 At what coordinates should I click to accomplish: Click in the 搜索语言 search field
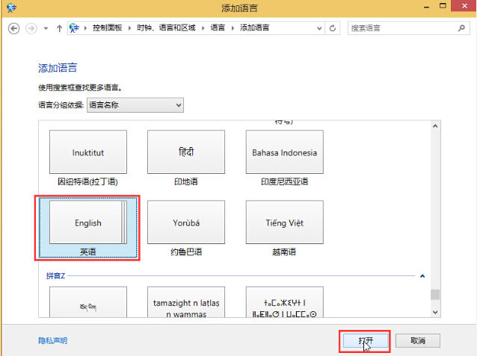(402, 28)
